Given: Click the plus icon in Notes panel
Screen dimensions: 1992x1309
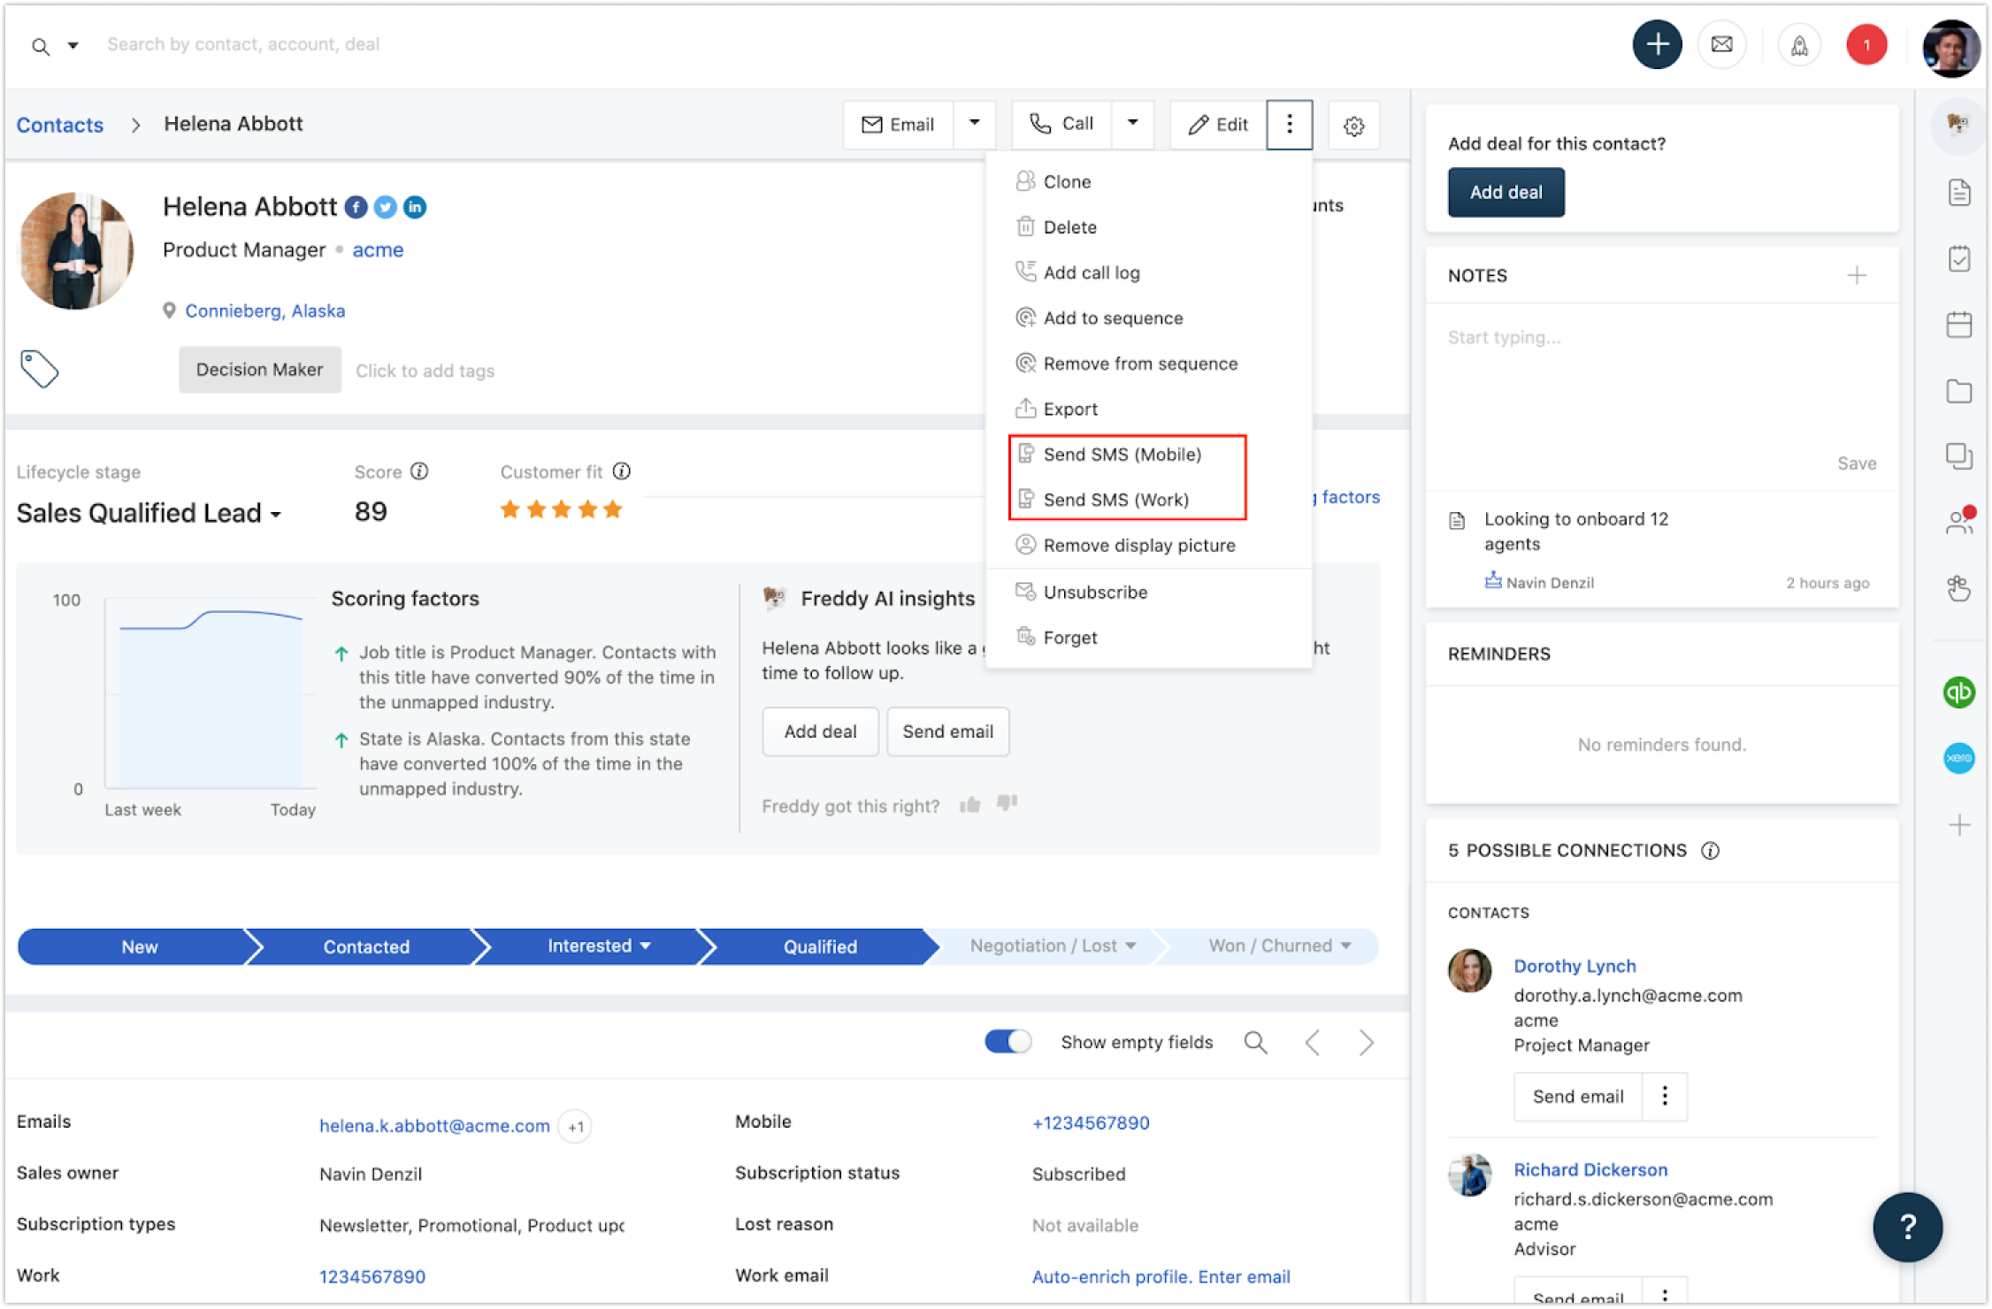Looking at the screenshot, I should pyautogui.click(x=1857, y=275).
